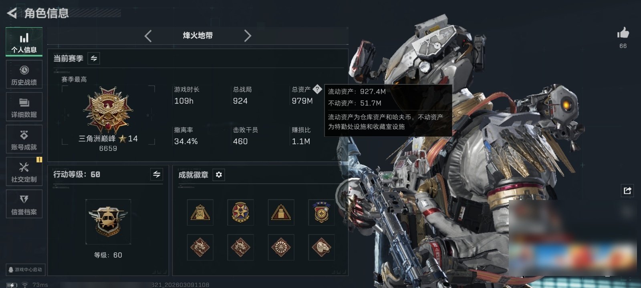The height and width of the screenshot is (288, 641).
Task: Share the profile using the share icon
Action: coord(627,190)
